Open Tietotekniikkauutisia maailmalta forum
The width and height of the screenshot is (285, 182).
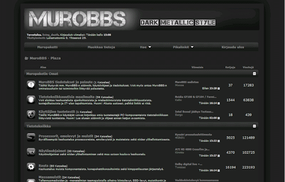(66, 97)
